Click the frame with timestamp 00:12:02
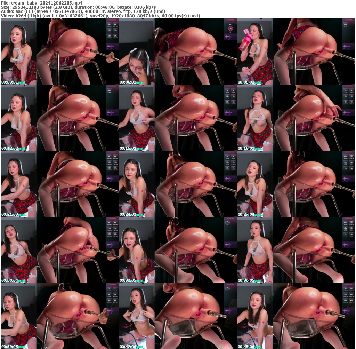 59,118
